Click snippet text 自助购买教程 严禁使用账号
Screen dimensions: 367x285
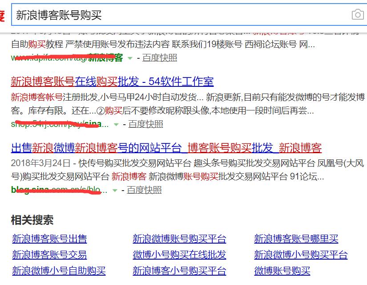click(x=163, y=44)
